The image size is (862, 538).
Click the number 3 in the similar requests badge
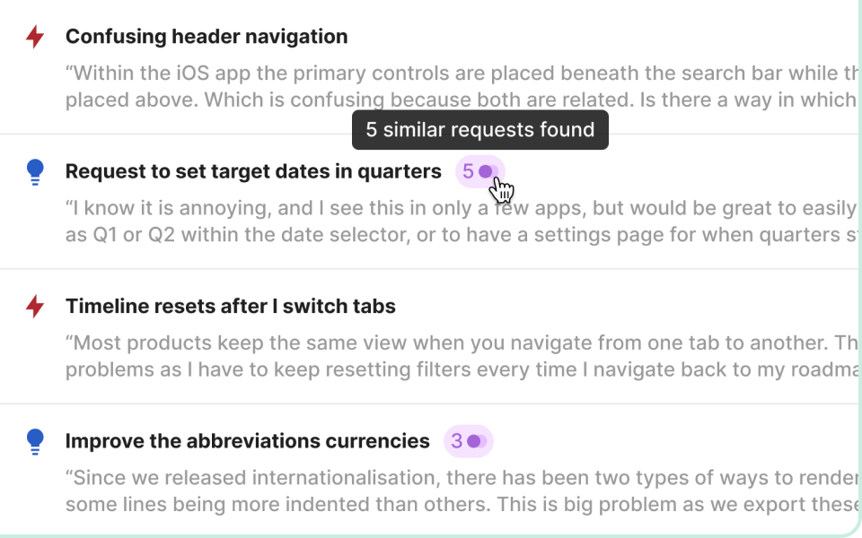coord(457,441)
